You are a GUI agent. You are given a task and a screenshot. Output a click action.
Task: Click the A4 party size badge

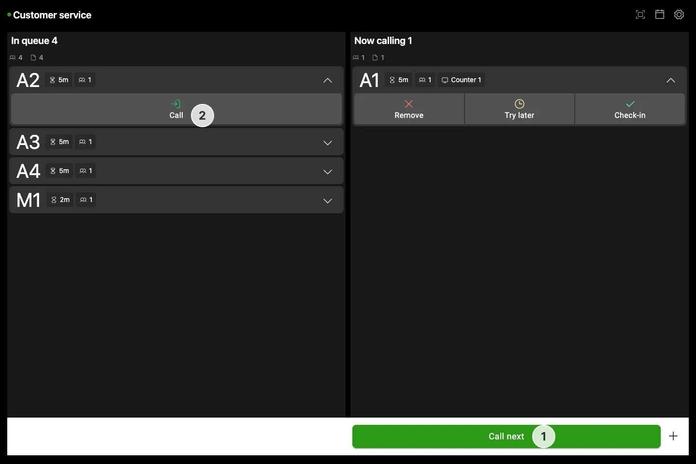coord(85,171)
